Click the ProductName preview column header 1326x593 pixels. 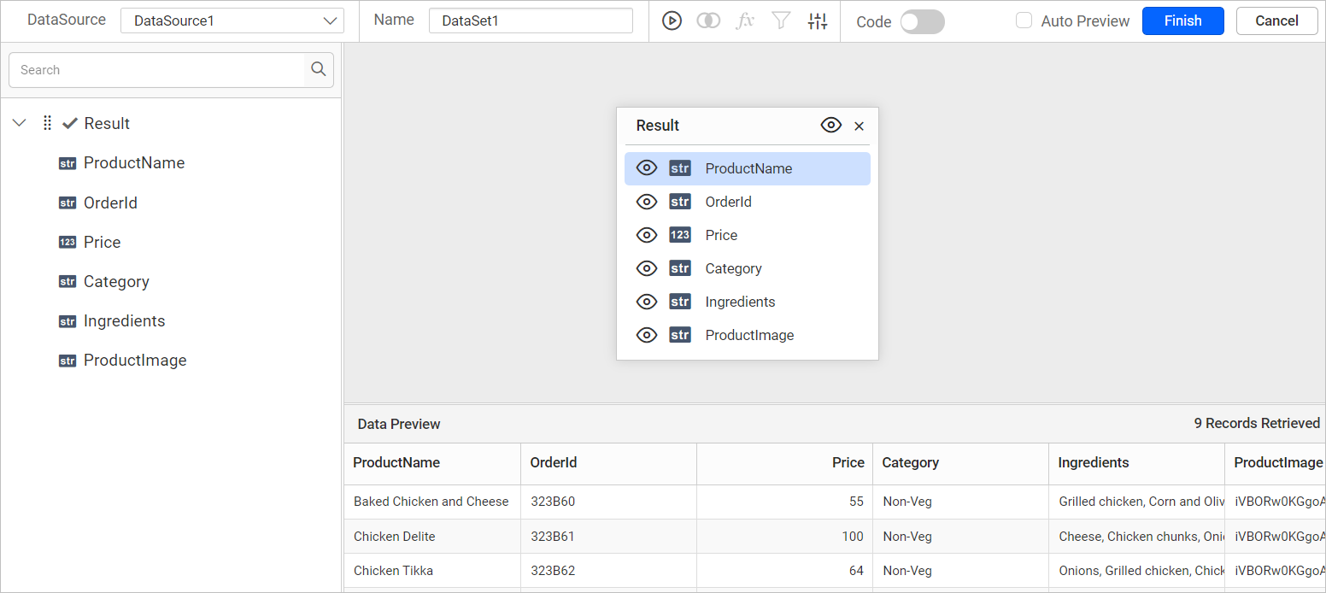432,462
